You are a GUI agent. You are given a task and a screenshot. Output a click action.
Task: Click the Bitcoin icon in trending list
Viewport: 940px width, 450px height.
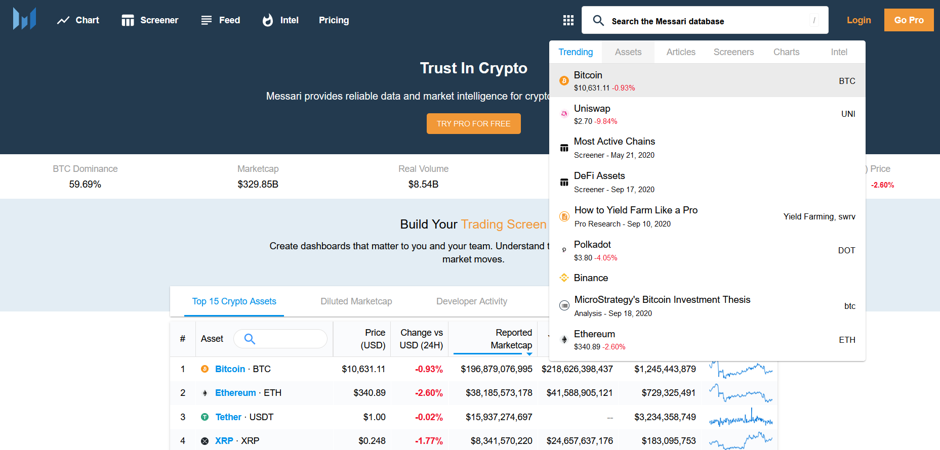[x=564, y=81]
